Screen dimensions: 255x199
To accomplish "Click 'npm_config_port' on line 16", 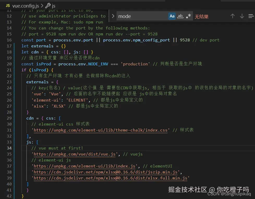I will point(151,40).
